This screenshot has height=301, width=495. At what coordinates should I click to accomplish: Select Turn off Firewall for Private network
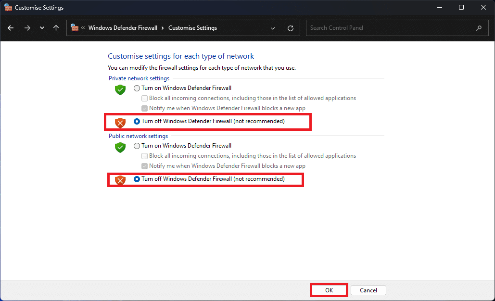click(137, 121)
